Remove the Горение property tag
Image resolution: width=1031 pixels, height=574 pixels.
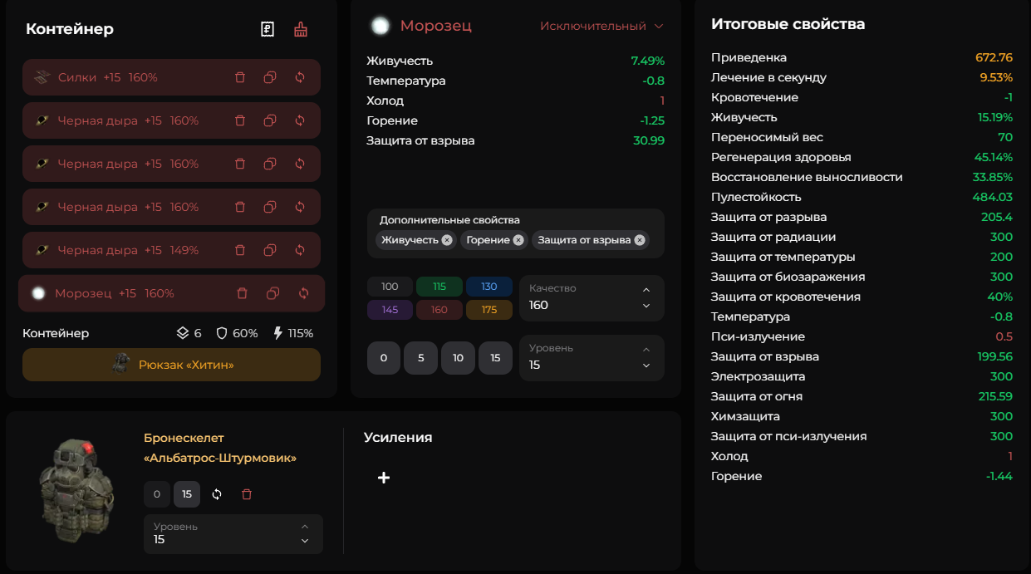click(x=518, y=240)
